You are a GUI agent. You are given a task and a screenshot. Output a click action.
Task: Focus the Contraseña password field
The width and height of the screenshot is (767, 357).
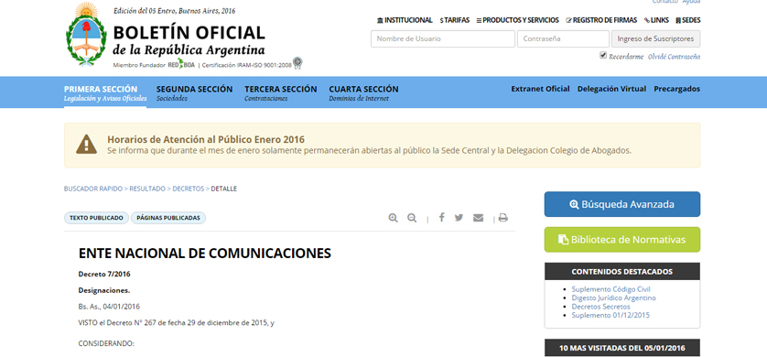tap(563, 38)
